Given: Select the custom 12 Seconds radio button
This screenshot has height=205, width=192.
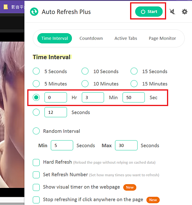Looking at the screenshot, I should 36,112.
